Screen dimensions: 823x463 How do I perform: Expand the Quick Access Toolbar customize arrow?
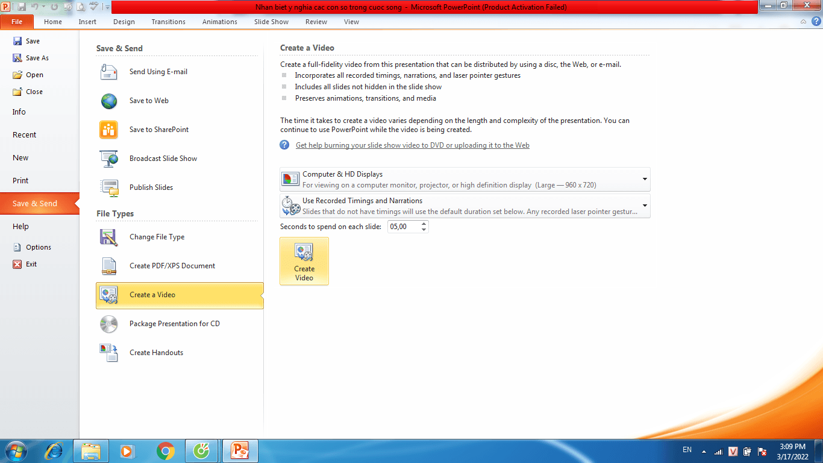coord(107,7)
